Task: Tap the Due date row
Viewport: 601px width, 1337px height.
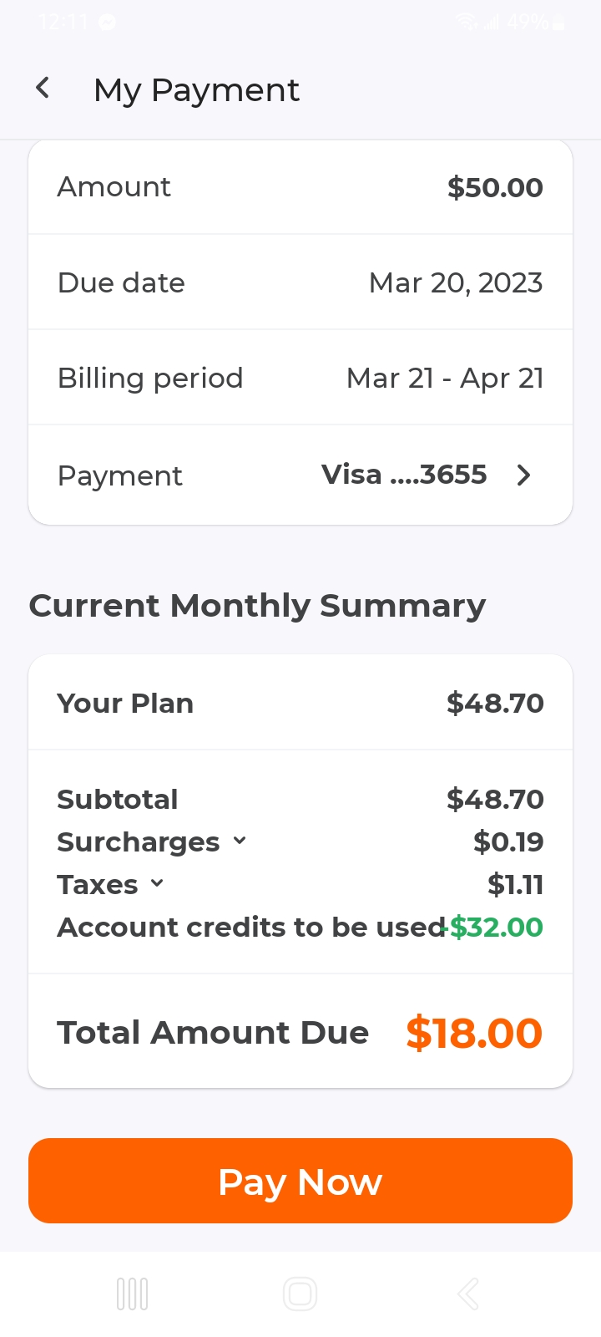Action: click(300, 282)
